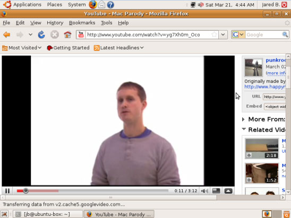291x218 pixels.
Task: Reload the current page
Action: coord(41,34)
